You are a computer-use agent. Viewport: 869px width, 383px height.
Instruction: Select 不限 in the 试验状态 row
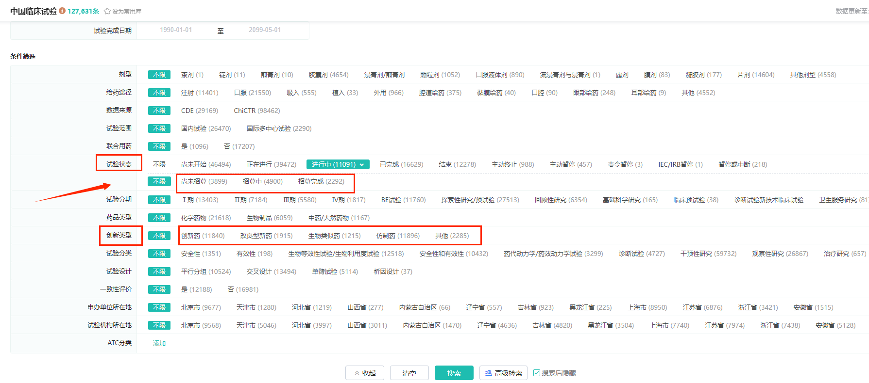click(x=159, y=164)
